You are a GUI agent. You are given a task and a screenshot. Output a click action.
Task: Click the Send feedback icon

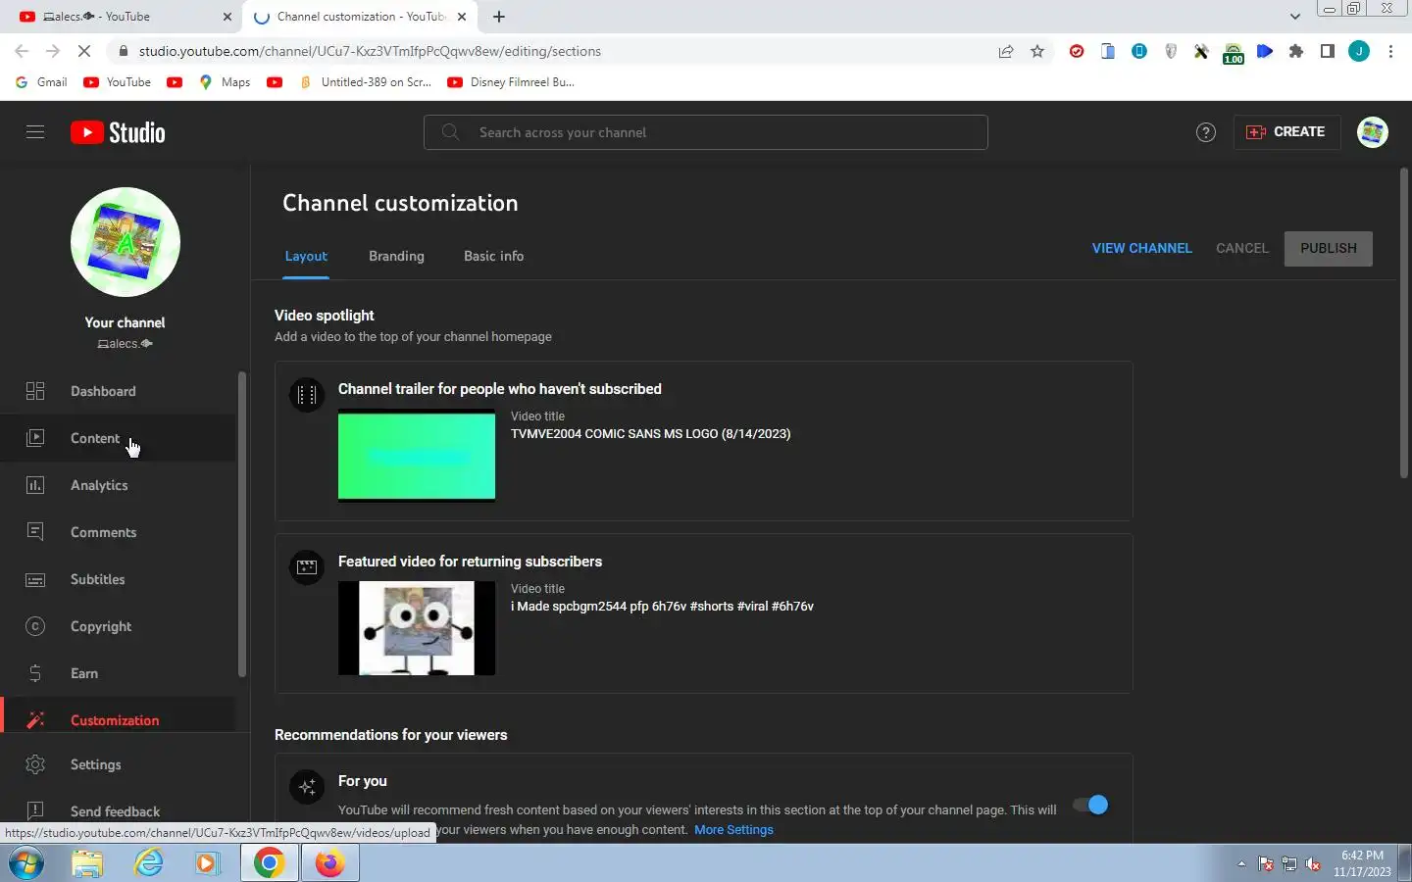point(35,810)
